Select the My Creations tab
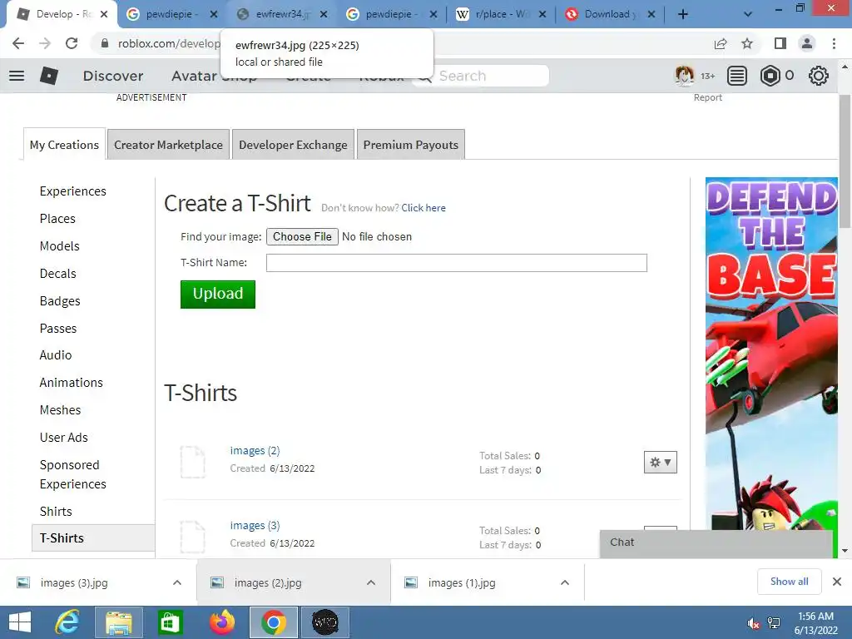The image size is (852, 639). 64,145
